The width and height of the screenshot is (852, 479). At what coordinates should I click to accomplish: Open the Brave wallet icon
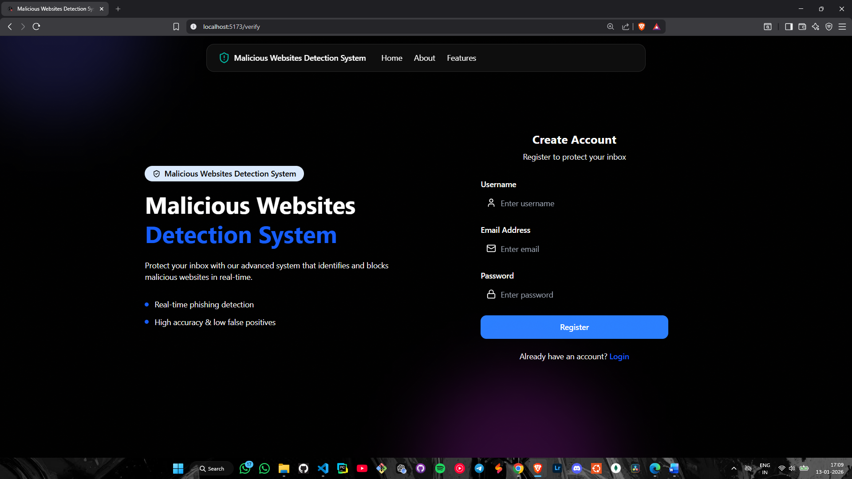click(x=802, y=27)
